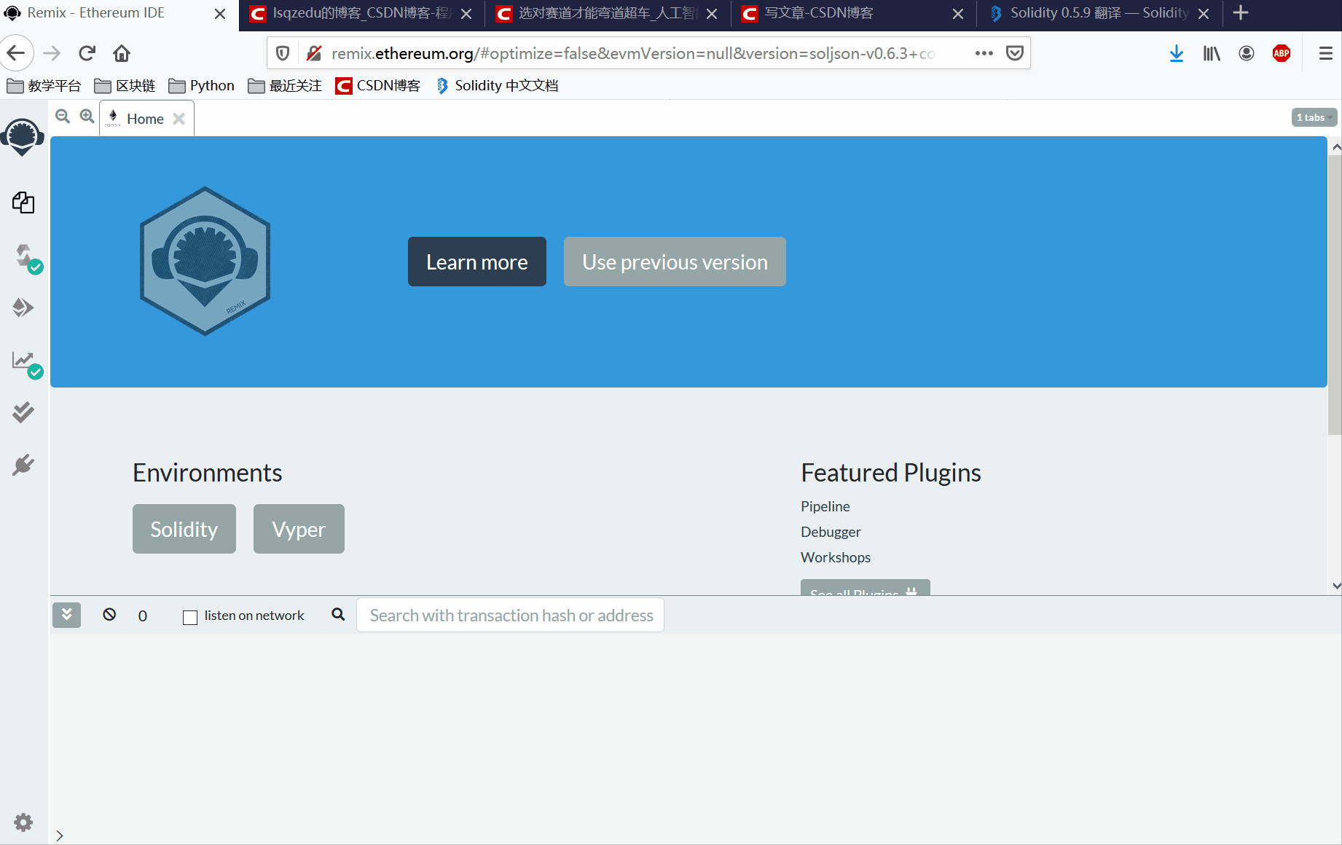This screenshot has width=1342, height=845.
Task: Click the terminal search magnifier icon
Action: (338, 614)
